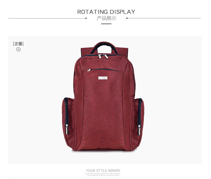Click the small caption text below YOUR STYLE MAKER

(103, 174)
